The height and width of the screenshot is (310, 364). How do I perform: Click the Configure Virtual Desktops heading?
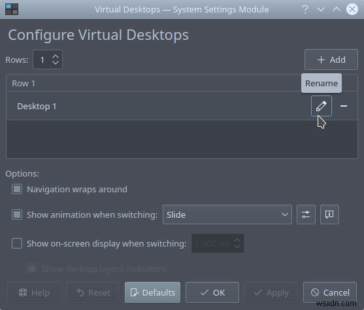[x=99, y=35]
